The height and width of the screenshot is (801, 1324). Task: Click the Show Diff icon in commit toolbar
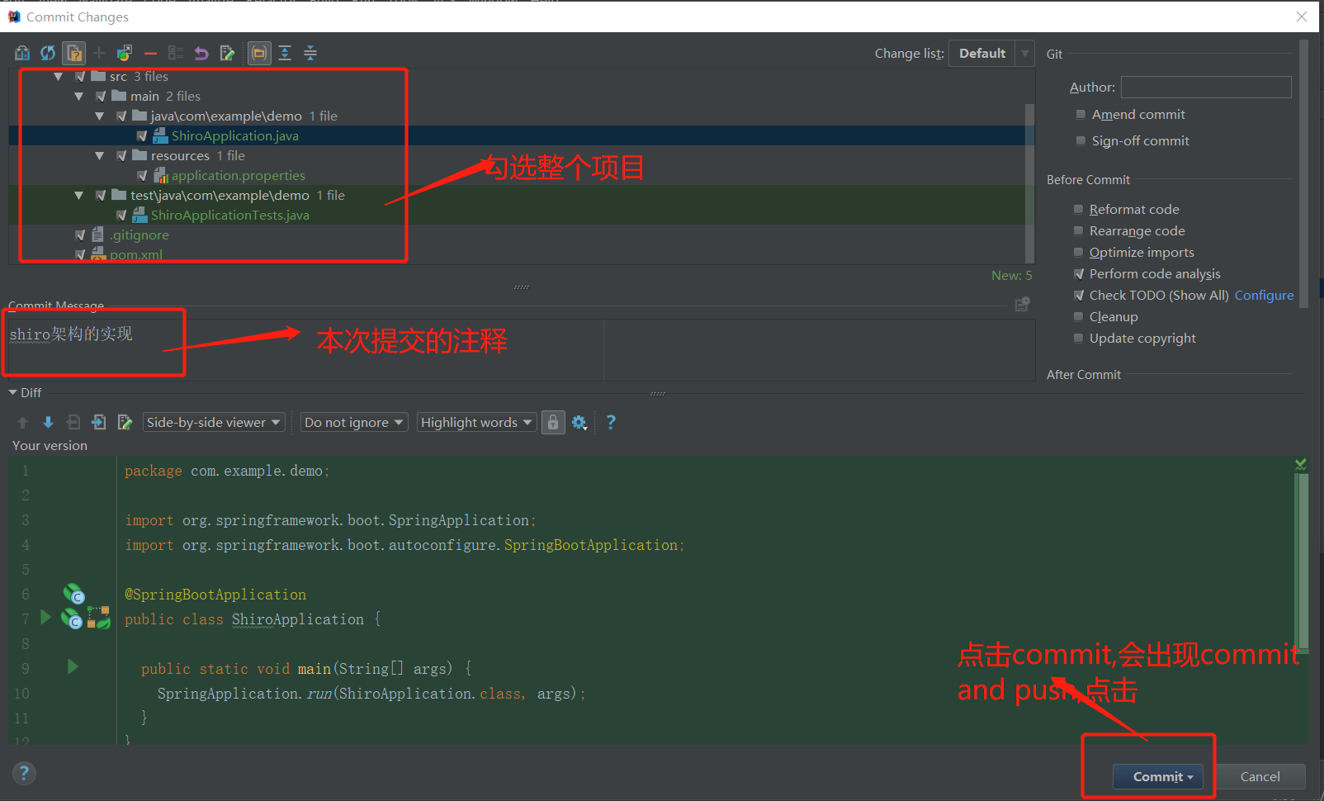coord(22,54)
